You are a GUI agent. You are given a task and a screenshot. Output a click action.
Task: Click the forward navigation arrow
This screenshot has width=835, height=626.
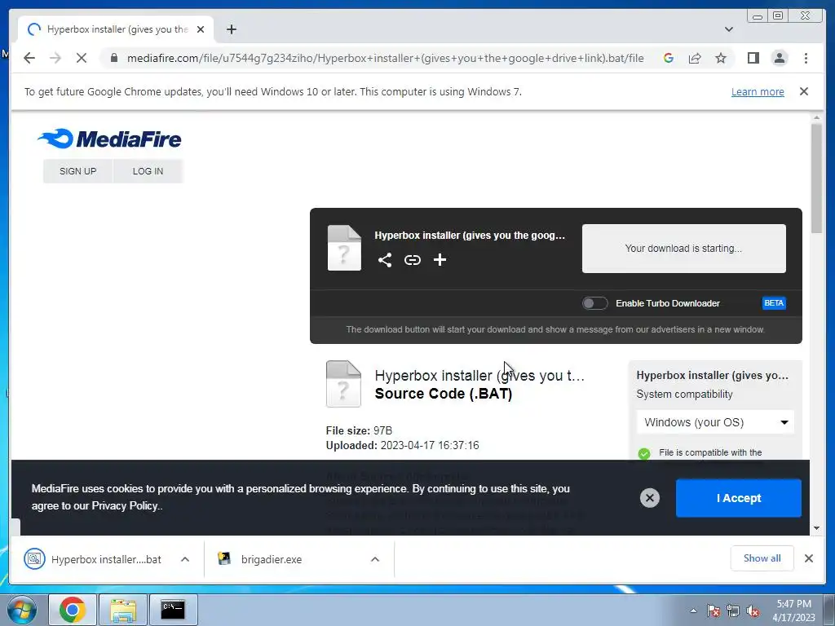coord(55,58)
